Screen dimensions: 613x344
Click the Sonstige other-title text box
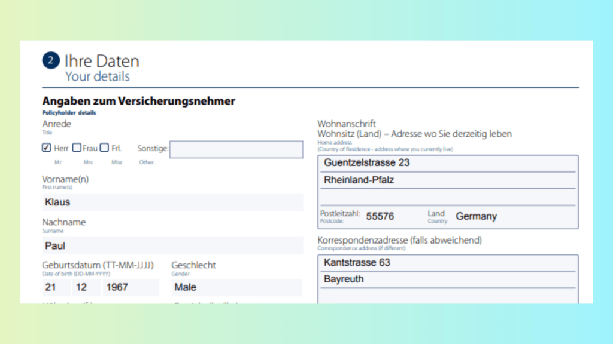[236, 149]
